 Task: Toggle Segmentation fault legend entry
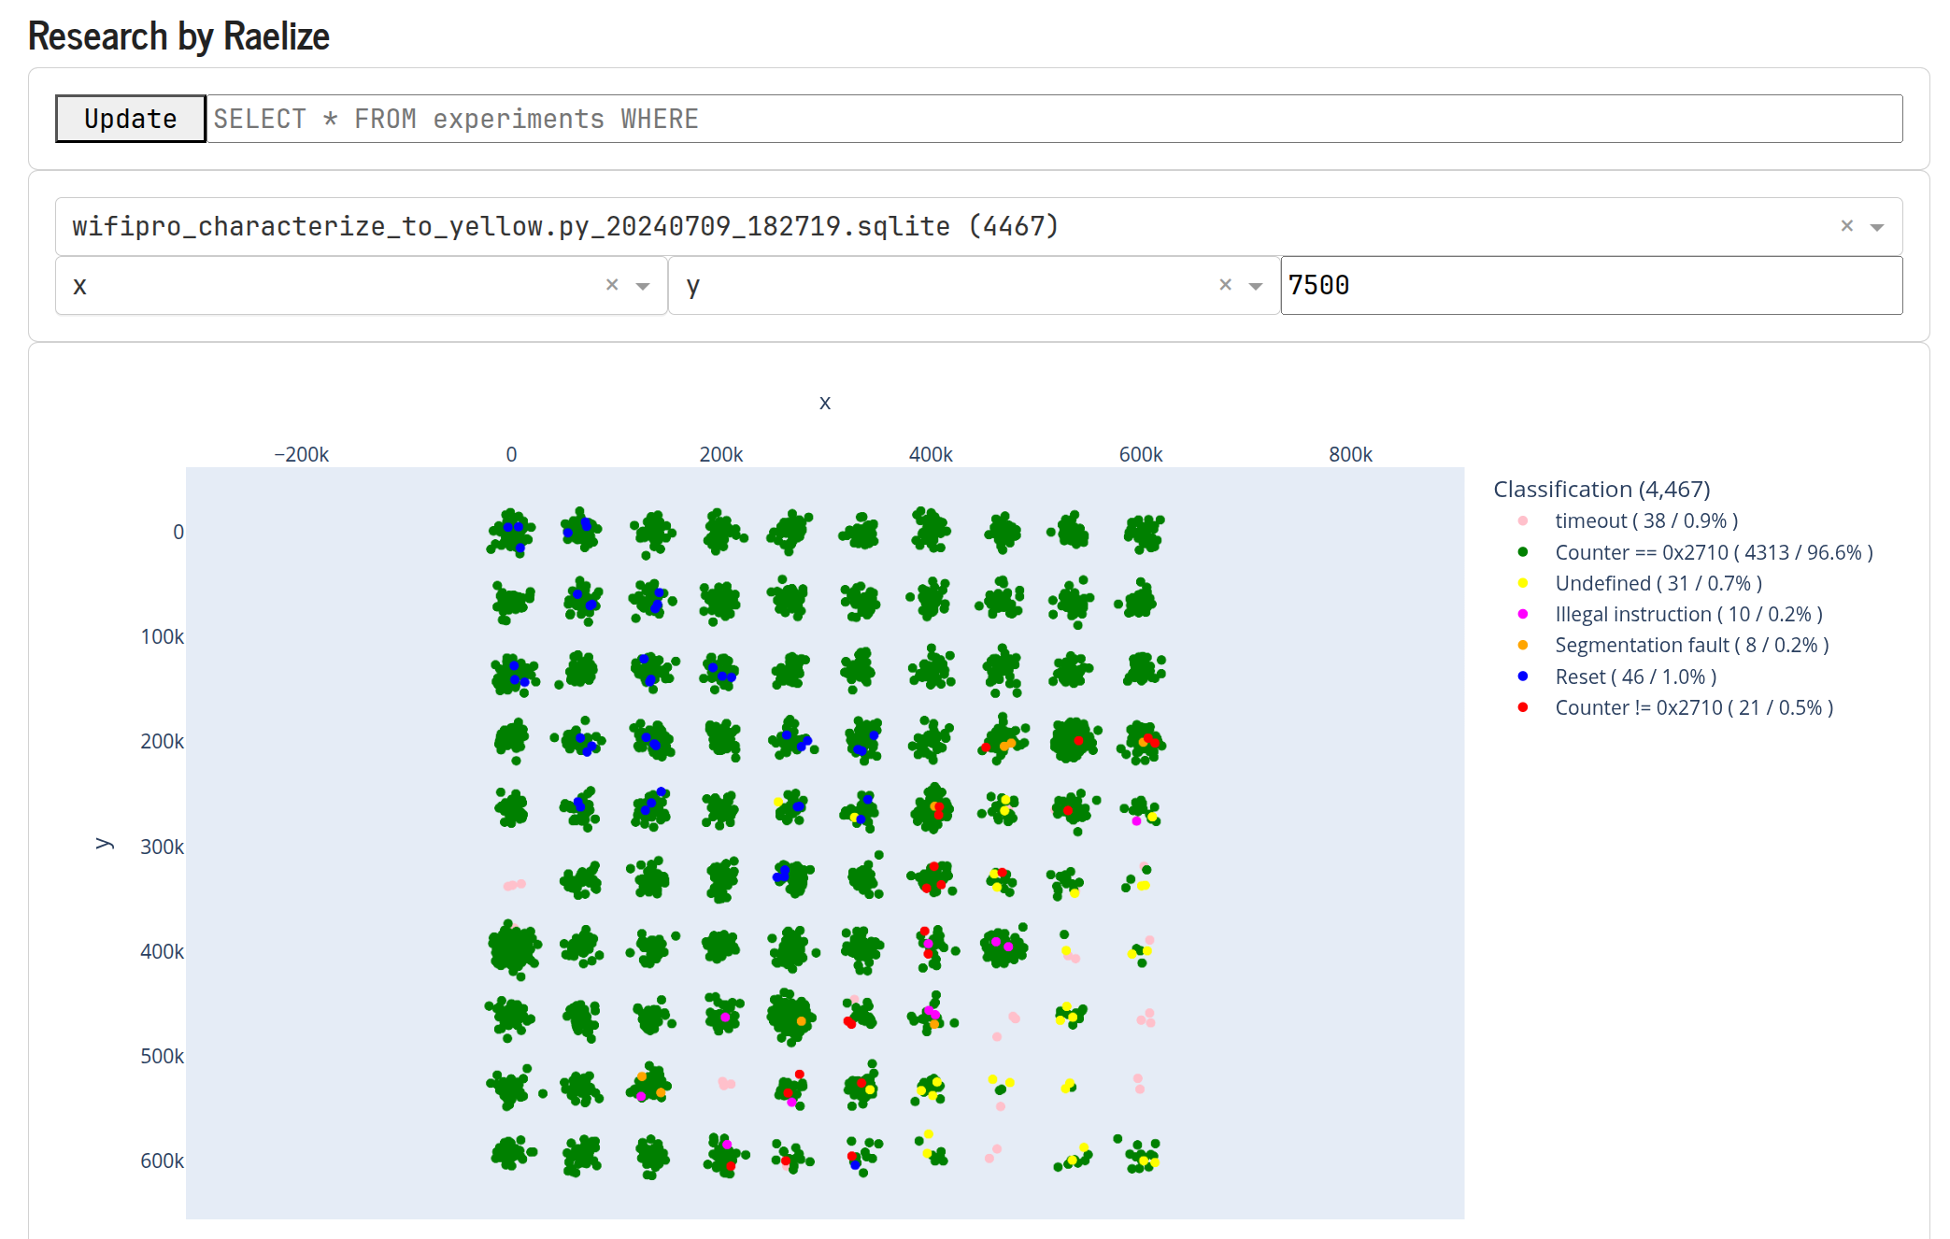[x=1691, y=645]
